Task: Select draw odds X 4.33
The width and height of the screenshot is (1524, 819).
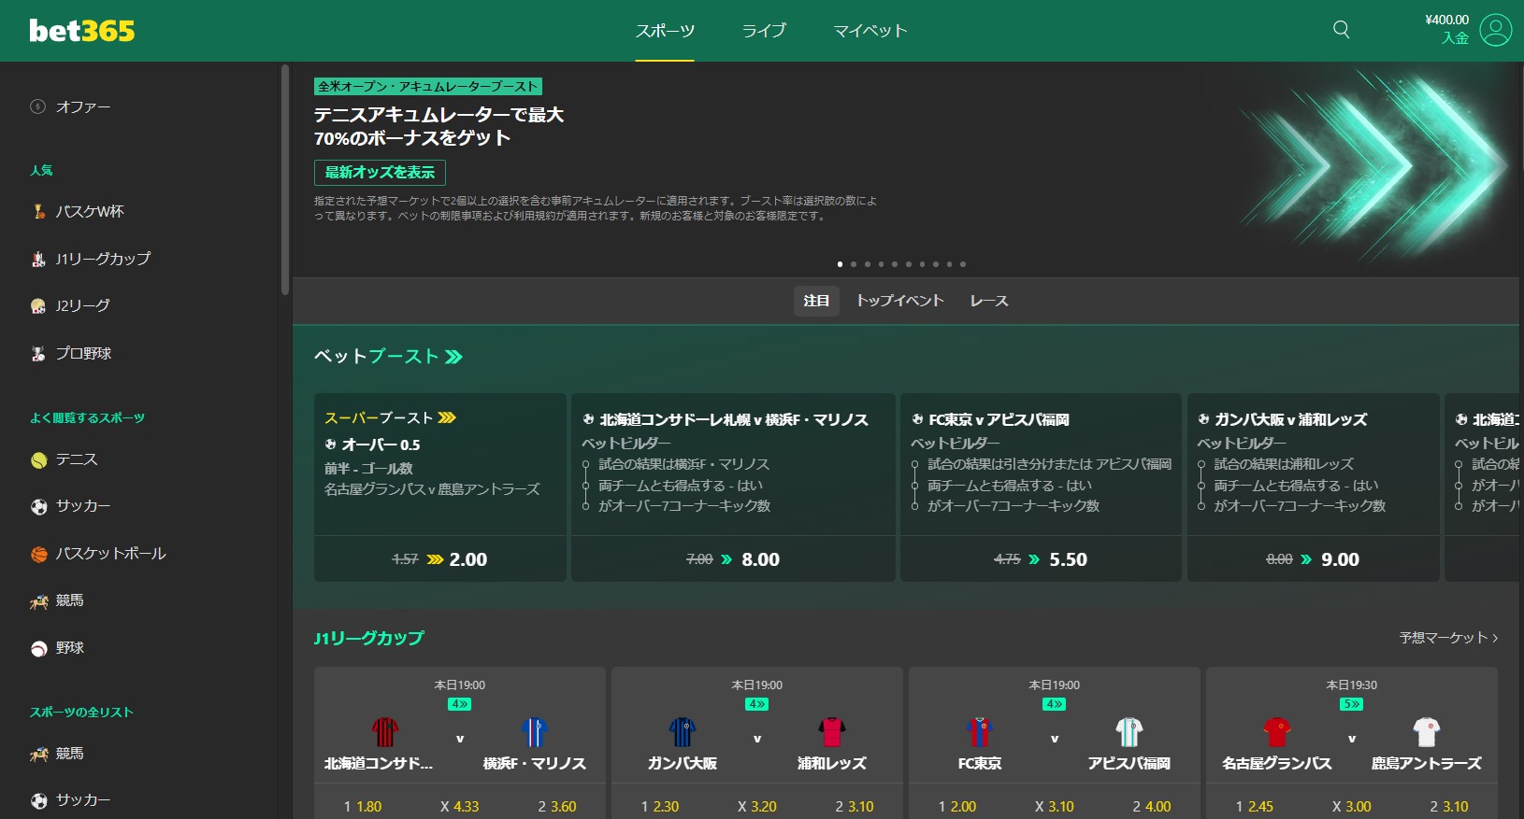Action: [459, 806]
